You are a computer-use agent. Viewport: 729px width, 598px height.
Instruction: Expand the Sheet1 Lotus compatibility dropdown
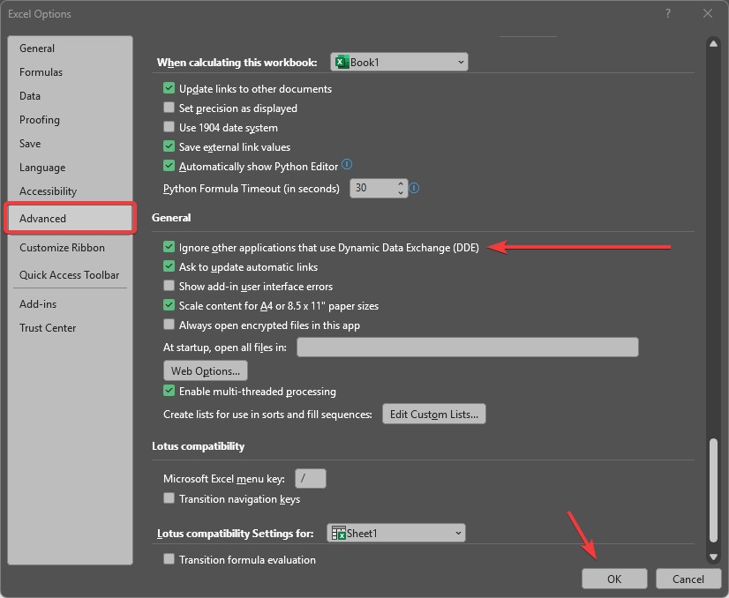pyautogui.click(x=396, y=533)
